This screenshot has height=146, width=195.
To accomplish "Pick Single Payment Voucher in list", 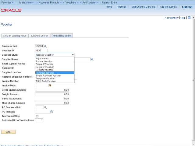I will tap(48, 75).
